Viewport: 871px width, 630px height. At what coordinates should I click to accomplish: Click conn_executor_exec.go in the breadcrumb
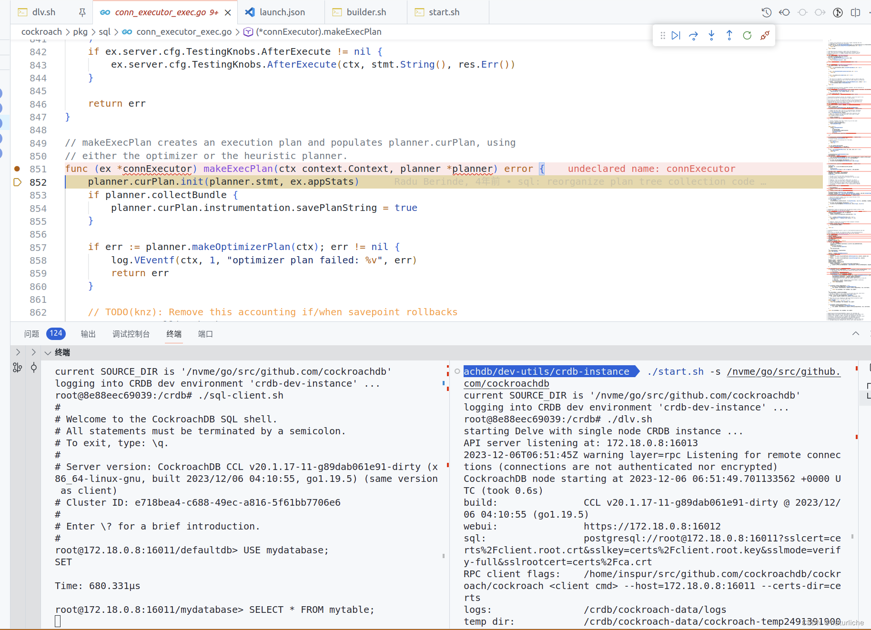coord(184,32)
